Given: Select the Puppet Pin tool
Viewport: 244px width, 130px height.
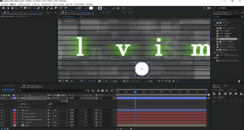Looking at the screenshot, I should pos(66,8).
